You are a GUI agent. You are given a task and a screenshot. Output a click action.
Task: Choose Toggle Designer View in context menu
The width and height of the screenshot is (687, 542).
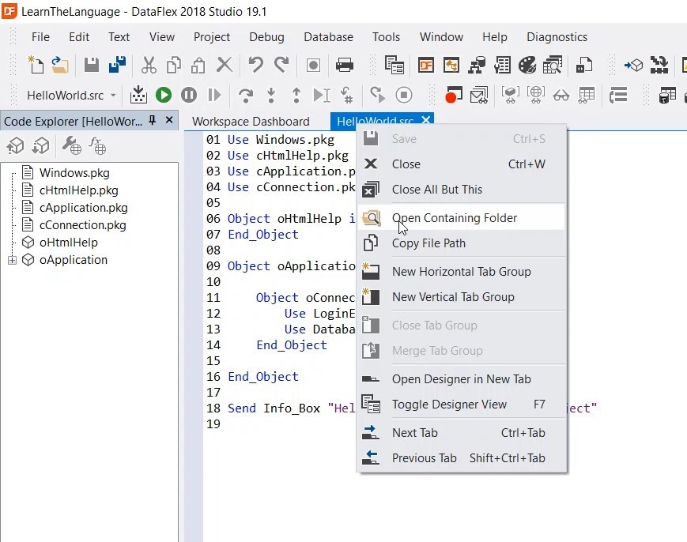pos(449,405)
